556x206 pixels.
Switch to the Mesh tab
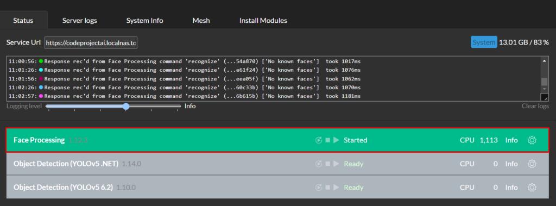[201, 20]
